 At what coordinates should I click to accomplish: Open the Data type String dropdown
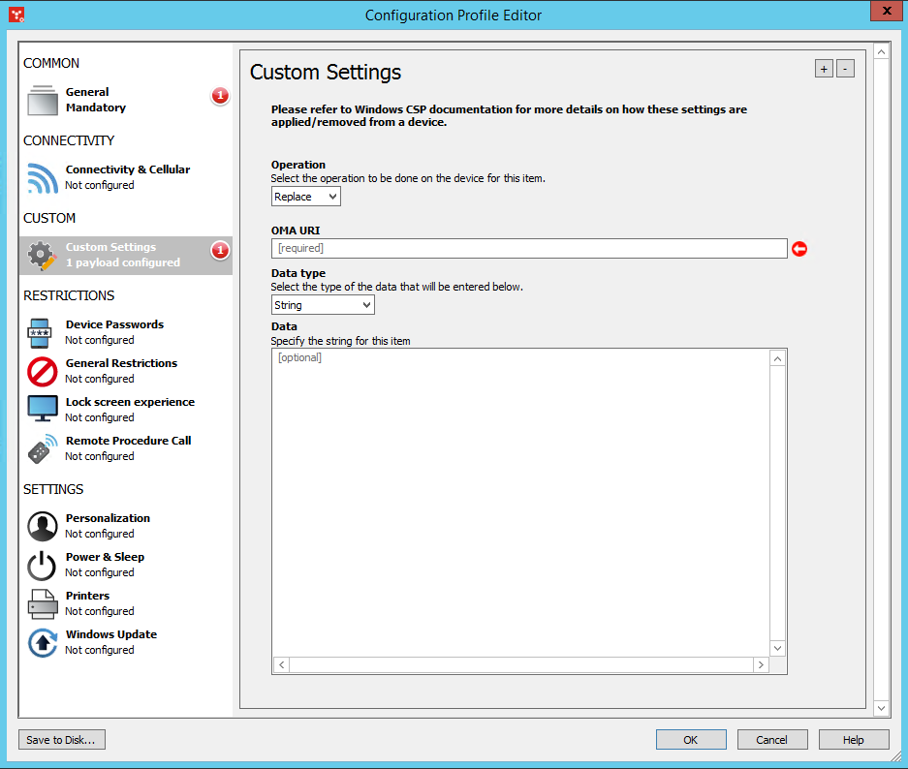point(323,305)
